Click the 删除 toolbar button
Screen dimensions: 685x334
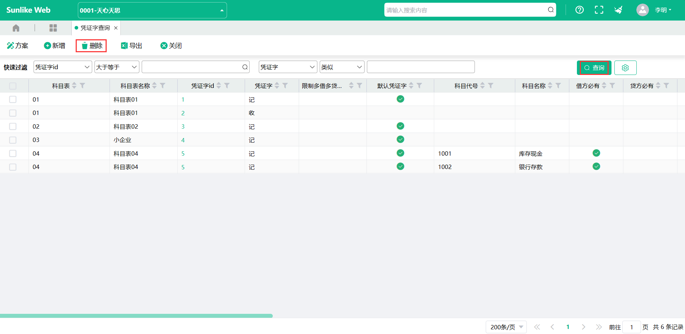pyautogui.click(x=92, y=46)
